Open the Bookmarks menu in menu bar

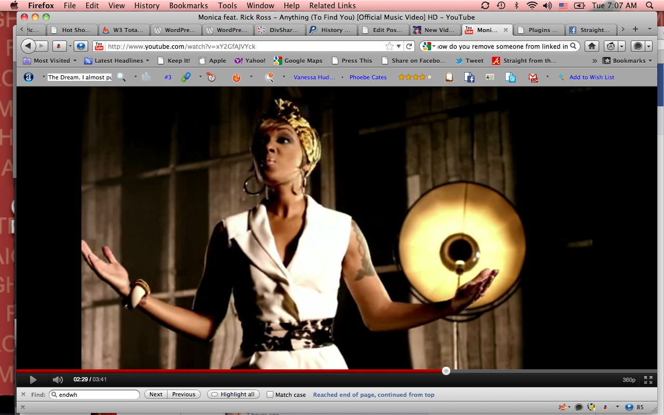click(x=188, y=6)
